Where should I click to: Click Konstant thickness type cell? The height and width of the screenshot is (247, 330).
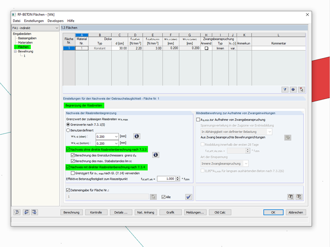(x=100, y=48)
